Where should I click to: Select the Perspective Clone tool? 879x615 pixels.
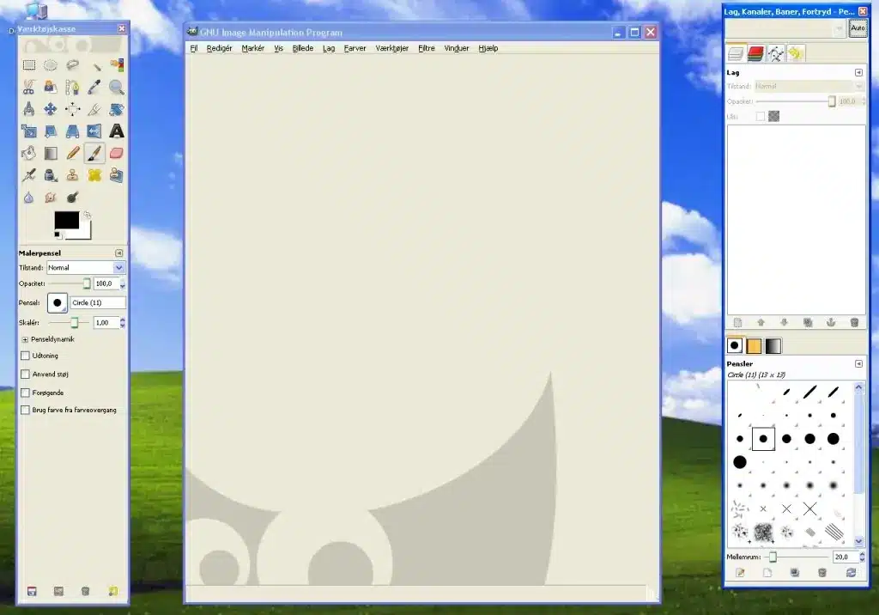point(116,175)
